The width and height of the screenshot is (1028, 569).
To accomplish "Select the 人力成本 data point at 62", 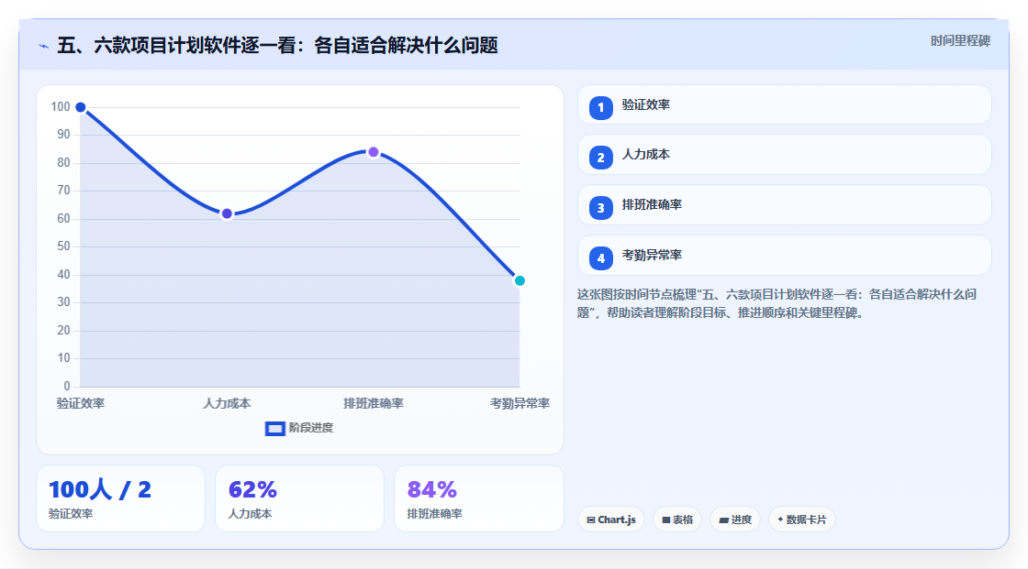I will point(227,213).
